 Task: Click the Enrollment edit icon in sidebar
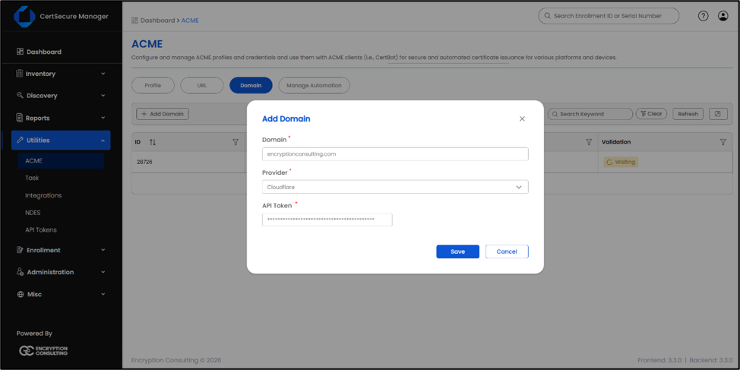pos(20,250)
